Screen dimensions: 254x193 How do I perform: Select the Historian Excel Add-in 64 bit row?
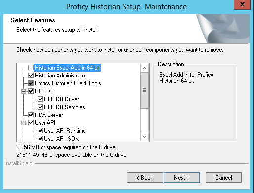(67, 68)
